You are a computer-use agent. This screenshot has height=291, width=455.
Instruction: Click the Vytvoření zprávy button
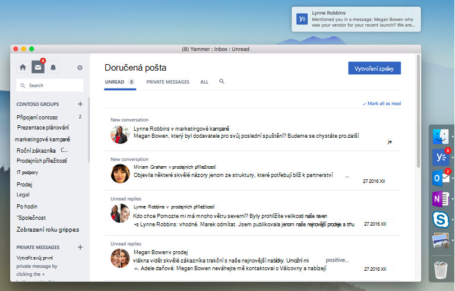[374, 68]
